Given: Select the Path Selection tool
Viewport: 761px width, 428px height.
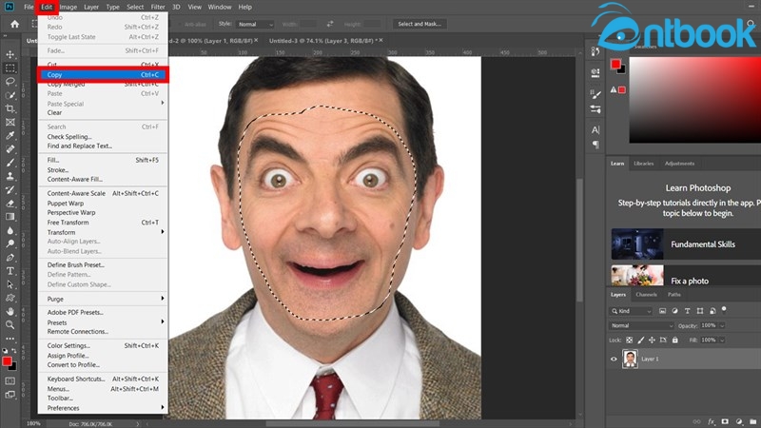Looking at the screenshot, I should click(10, 284).
